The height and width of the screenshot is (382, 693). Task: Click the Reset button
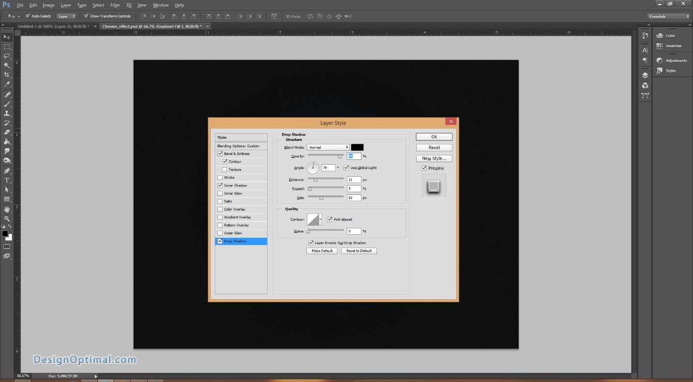(434, 148)
